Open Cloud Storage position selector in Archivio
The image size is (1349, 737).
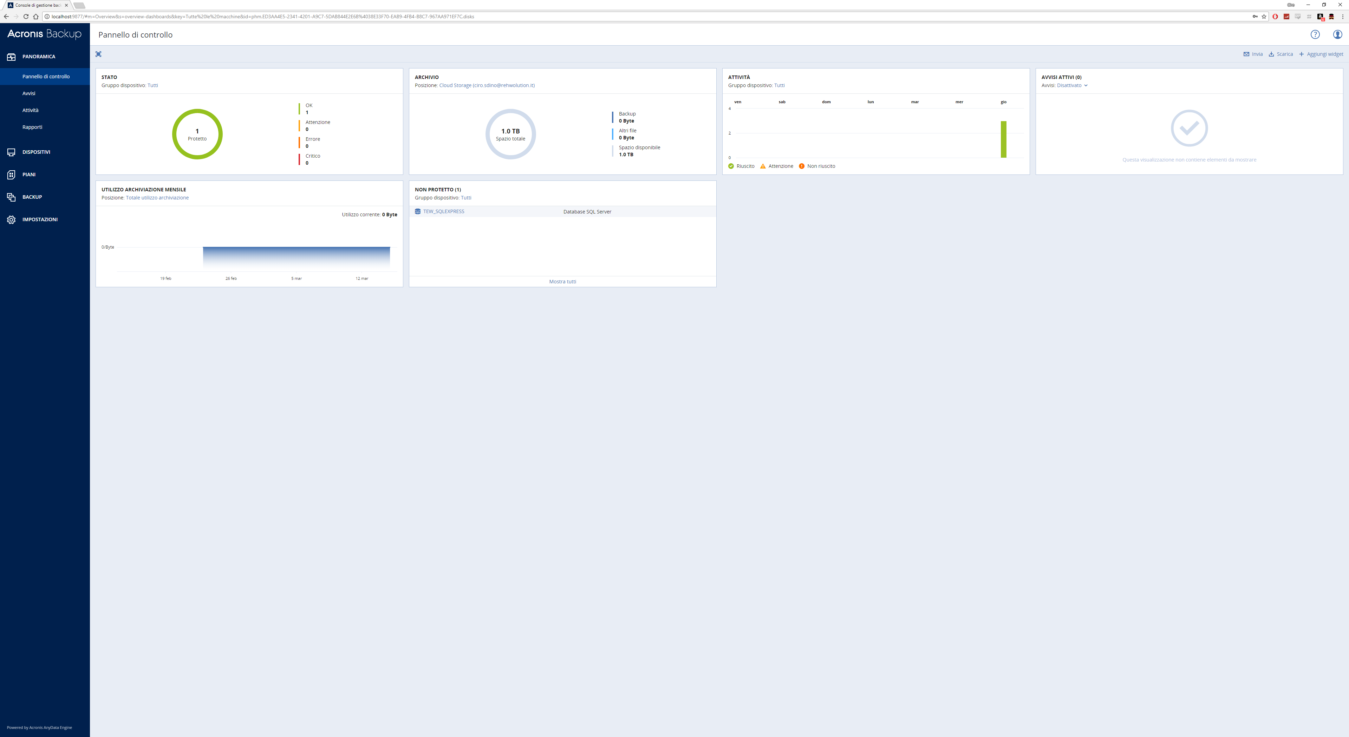(x=487, y=85)
